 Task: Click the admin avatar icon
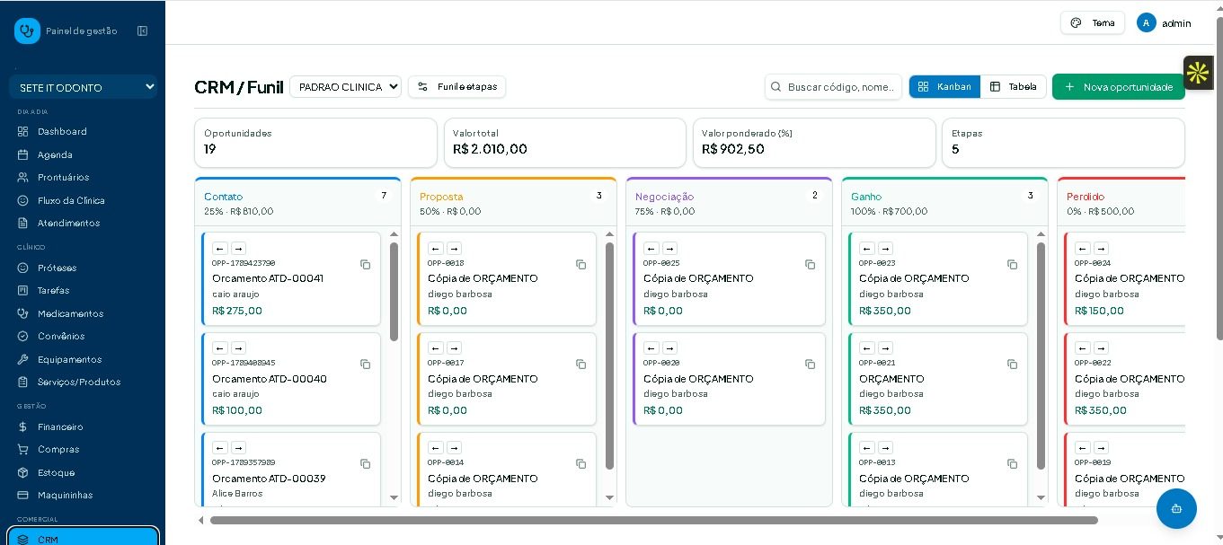pos(1146,22)
